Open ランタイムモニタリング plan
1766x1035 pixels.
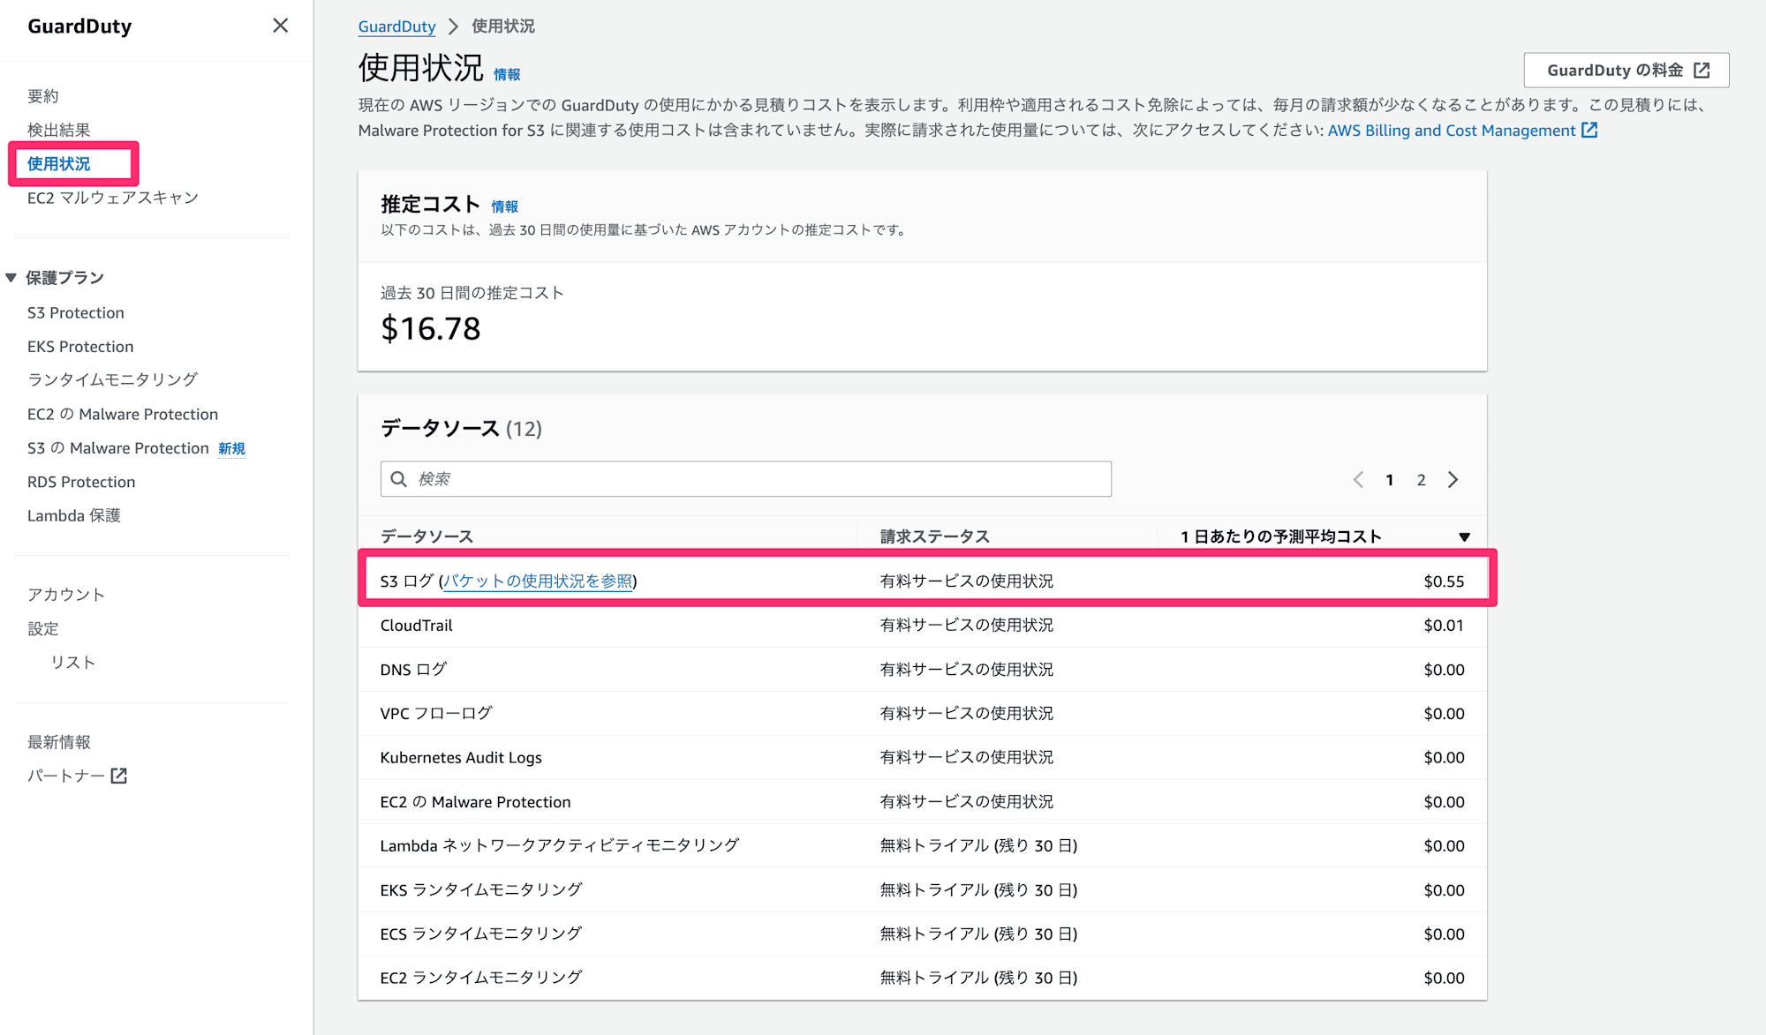tap(113, 379)
